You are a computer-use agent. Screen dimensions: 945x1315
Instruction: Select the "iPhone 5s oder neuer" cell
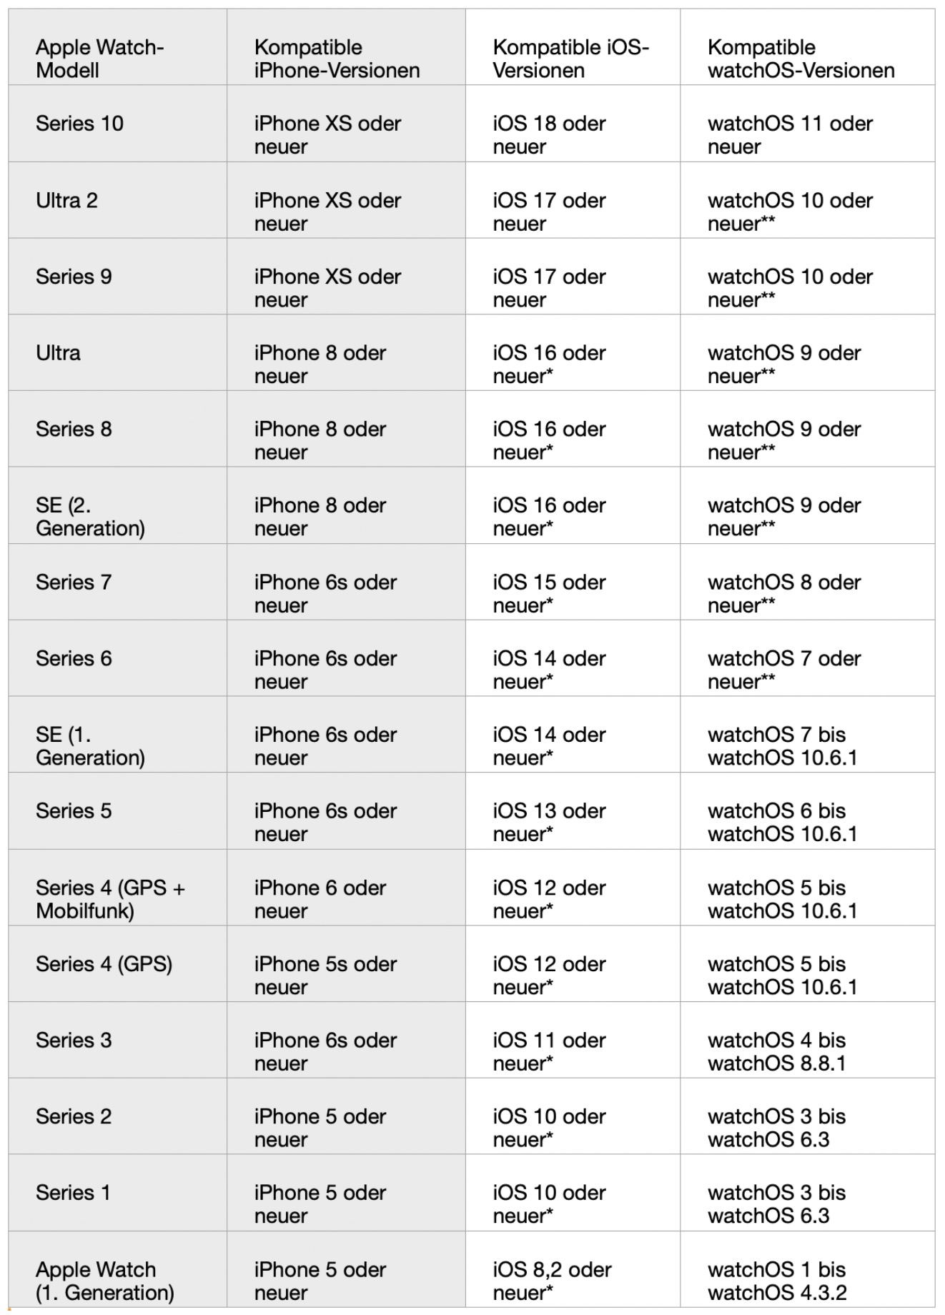click(325, 976)
